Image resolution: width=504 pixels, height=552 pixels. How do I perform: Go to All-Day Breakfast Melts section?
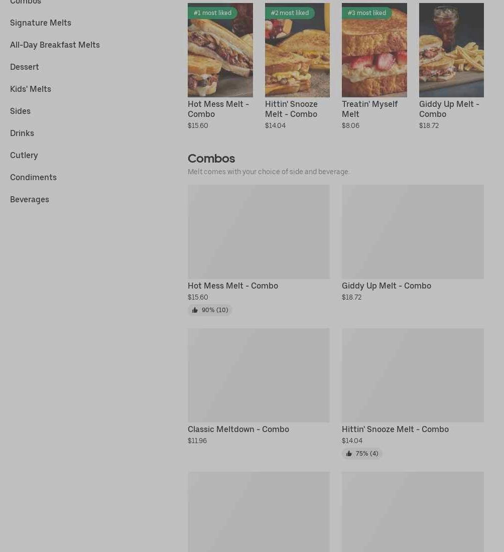tap(55, 45)
